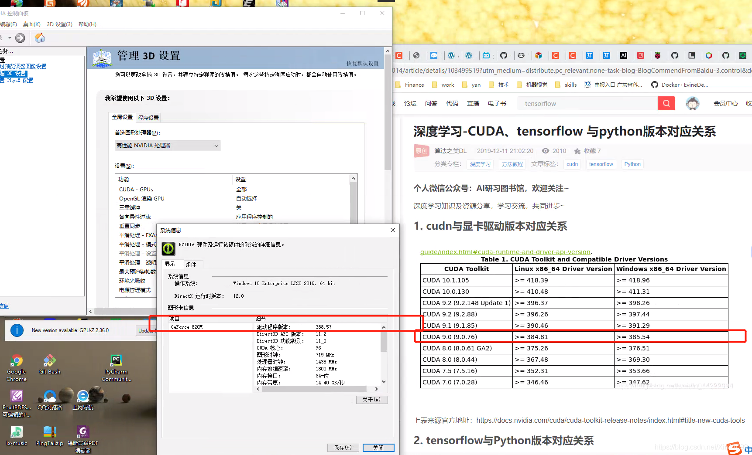The height and width of the screenshot is (455, 752).
Task: Open the work bookmark folder
Action: (x=443, y=85)
